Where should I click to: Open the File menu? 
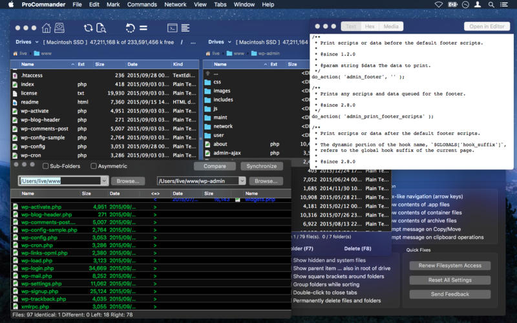tap(77, 5)
